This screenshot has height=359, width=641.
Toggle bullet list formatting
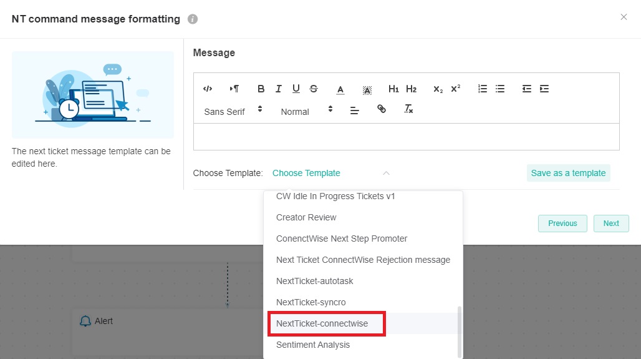tap(500, 89)
